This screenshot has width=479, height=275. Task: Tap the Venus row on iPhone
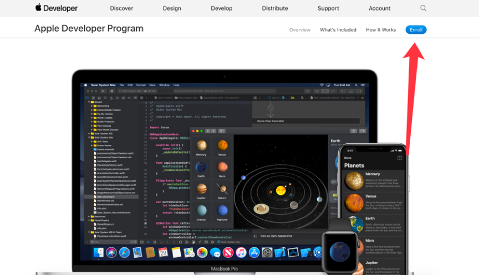coord(374,203)
